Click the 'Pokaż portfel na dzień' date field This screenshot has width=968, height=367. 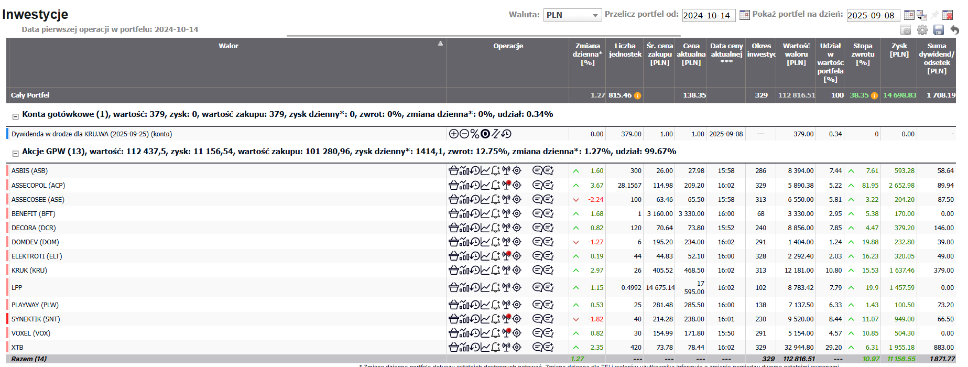point(873,15)
